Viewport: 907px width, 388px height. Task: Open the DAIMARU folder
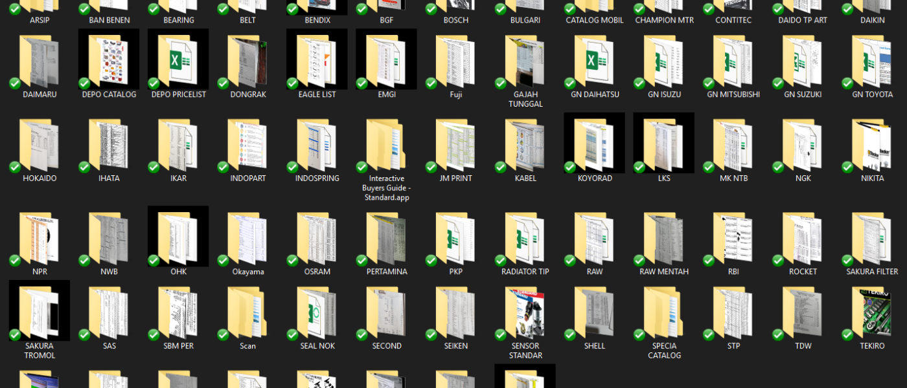coord(40,62)
